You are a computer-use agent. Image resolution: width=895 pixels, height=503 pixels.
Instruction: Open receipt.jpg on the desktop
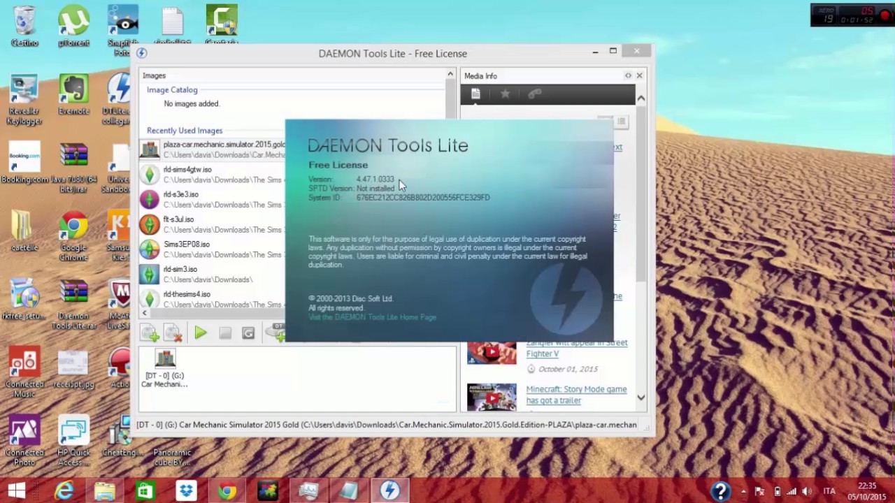click(73, 368)
